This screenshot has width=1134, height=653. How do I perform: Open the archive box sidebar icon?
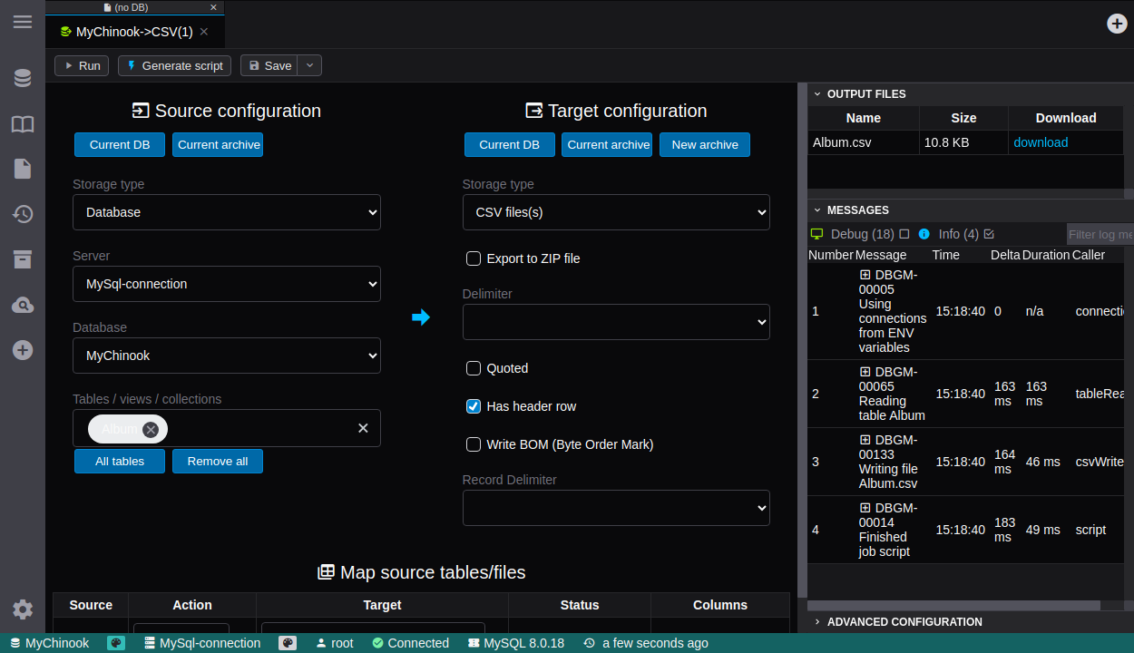tap(23, 259)
